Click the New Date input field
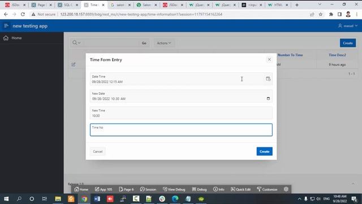This screenshot has height=204, width=362. [181, 96]
